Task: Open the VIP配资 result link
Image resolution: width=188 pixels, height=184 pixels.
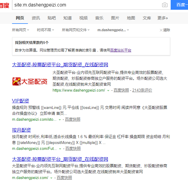Action: click(x=21, y=101)
